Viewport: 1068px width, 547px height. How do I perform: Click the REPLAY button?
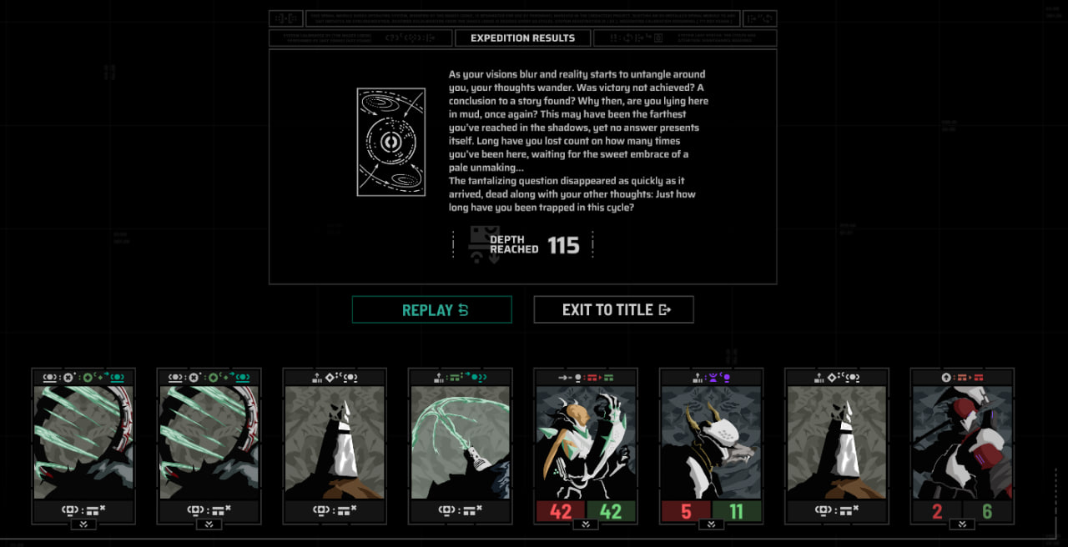click(431, 309)
